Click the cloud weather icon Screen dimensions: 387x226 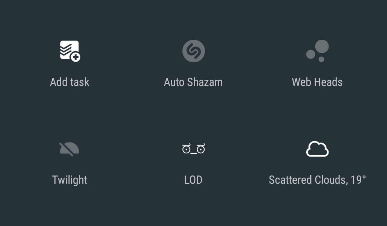pos(317,149)
